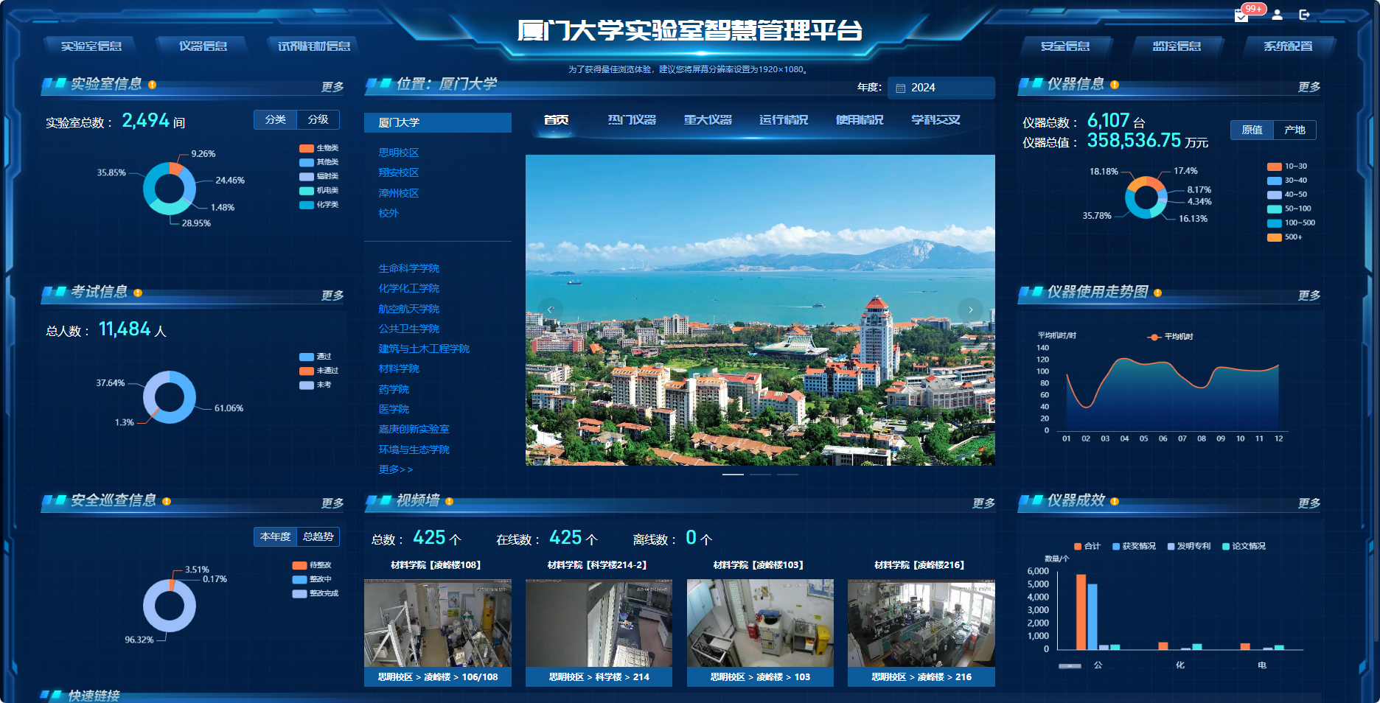The height and width of the screenshot is (703, 1380).
Task: Advance to the next carousel image
Action: point(970,309)
